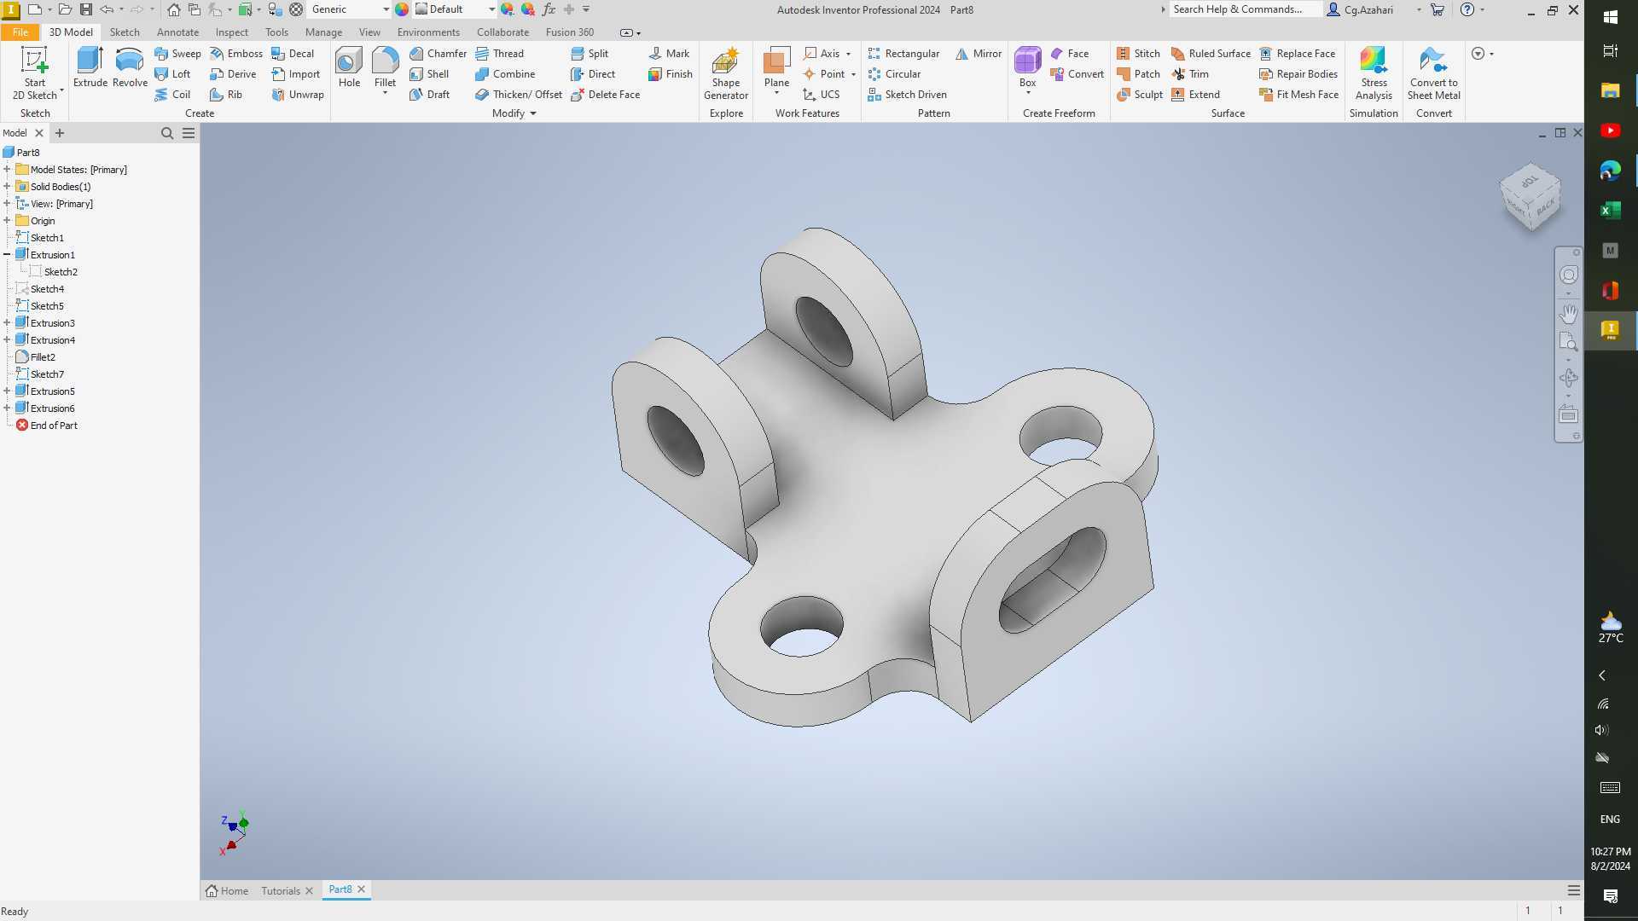Open the File menu
The image size is (1638, 921).
click(x=20, y=32)
